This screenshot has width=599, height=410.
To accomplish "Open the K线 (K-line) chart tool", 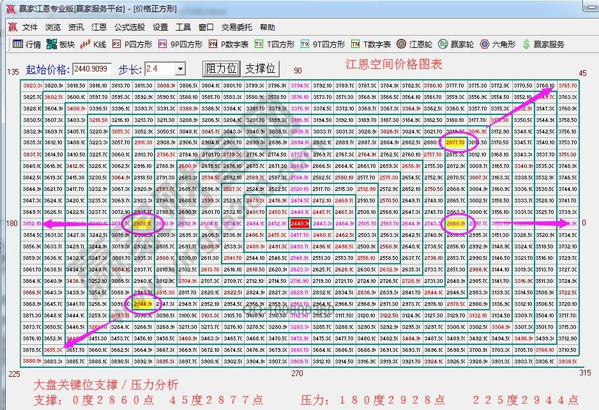I will pos(99,44).
